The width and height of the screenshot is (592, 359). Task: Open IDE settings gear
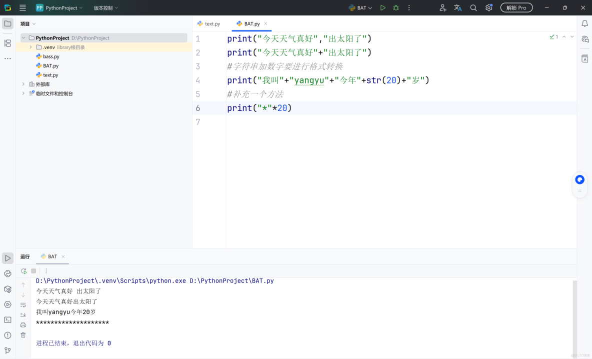tap(488, 7)
